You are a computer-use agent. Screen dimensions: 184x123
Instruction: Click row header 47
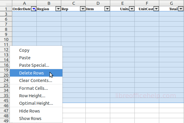click(5, 111)
